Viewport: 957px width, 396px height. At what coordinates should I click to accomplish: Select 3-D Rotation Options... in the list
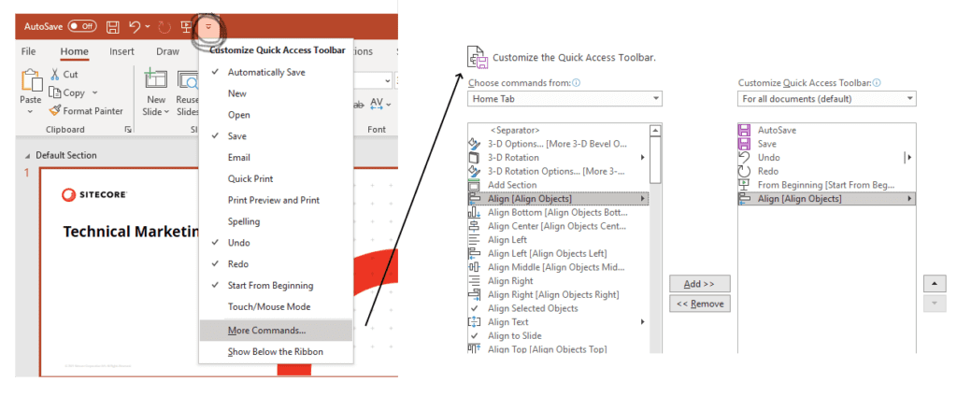pyautogui.click(x=558, y=172)
